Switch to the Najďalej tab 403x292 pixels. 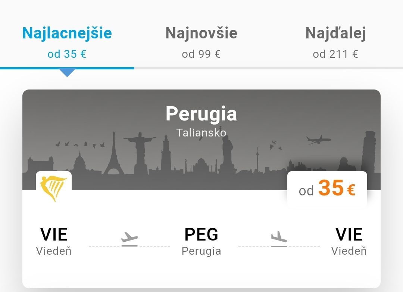pyautogui.click(x=335, y=33)
